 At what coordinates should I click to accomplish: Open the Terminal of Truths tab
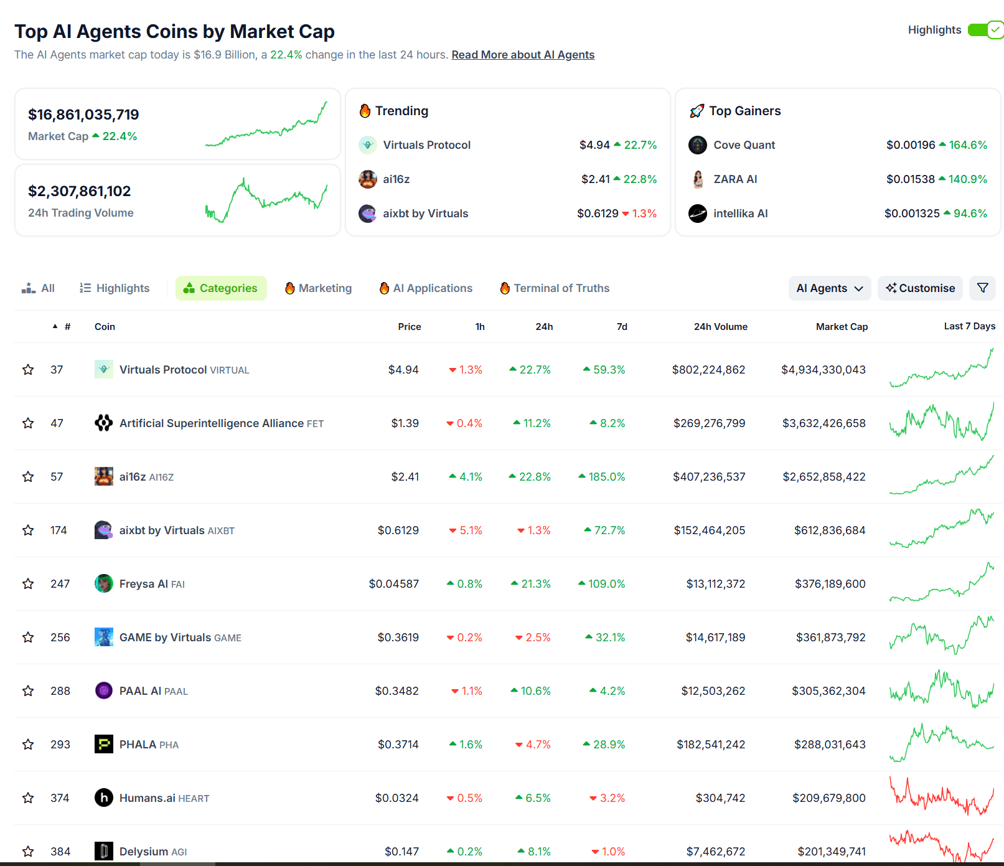(555, 288)
